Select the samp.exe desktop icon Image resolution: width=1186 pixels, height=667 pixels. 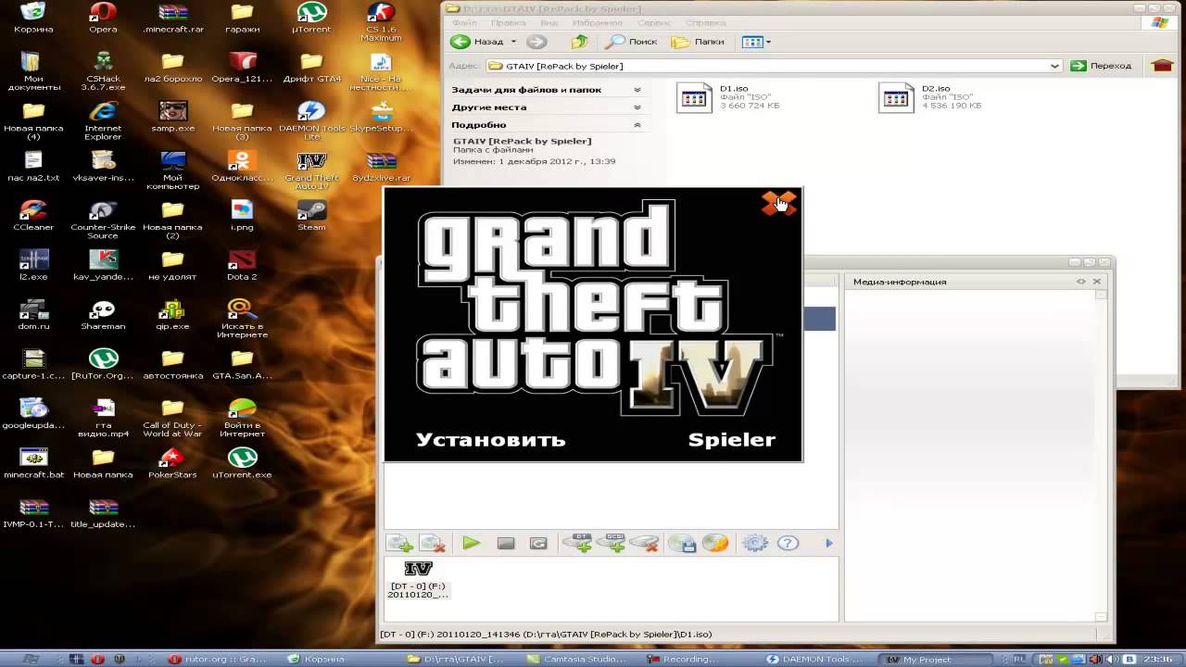pos(172,117)
